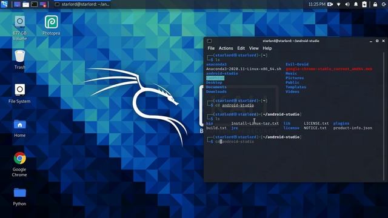The image size is (388, 218).
Task: Select the starlord@starlord terminal taskbar button
Action: (x=82, y=4)
